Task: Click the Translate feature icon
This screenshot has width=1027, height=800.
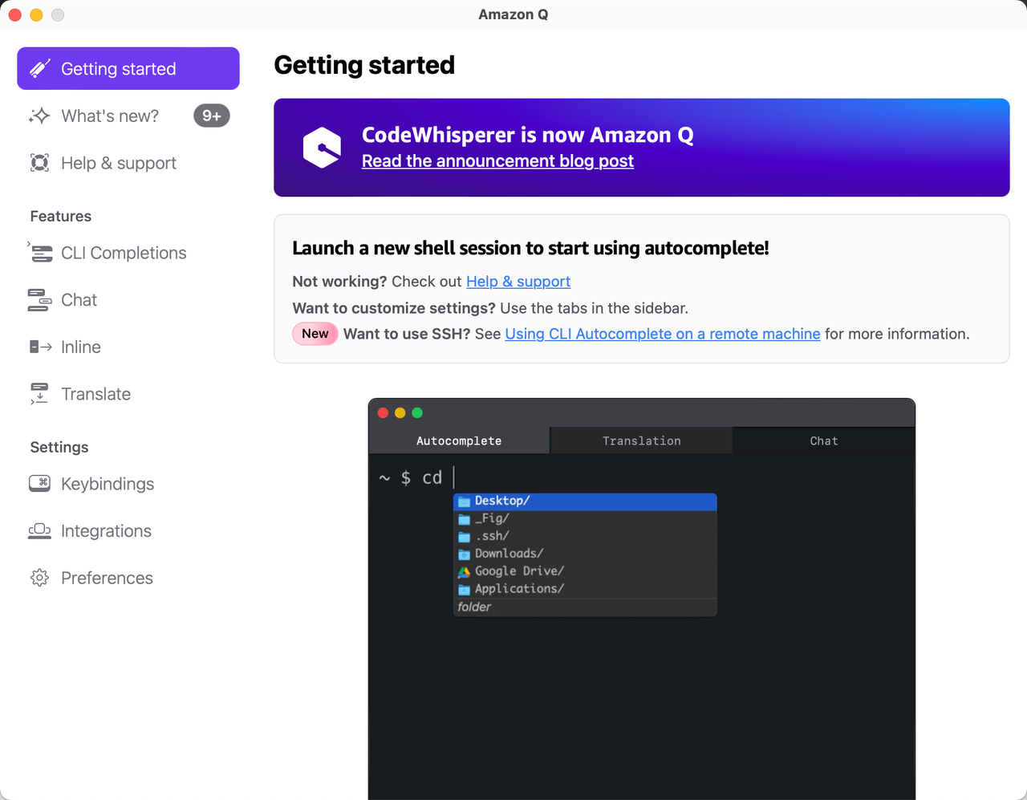Action: pos(39,394)
